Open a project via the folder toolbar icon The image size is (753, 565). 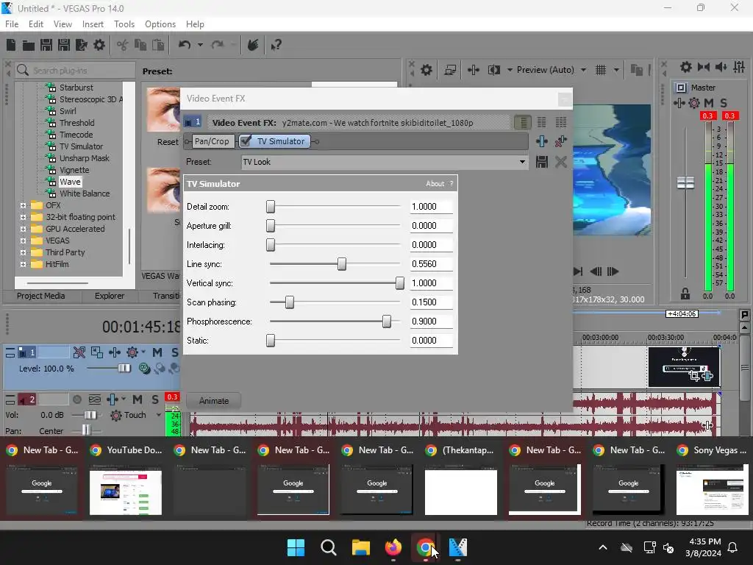point(29,45)
